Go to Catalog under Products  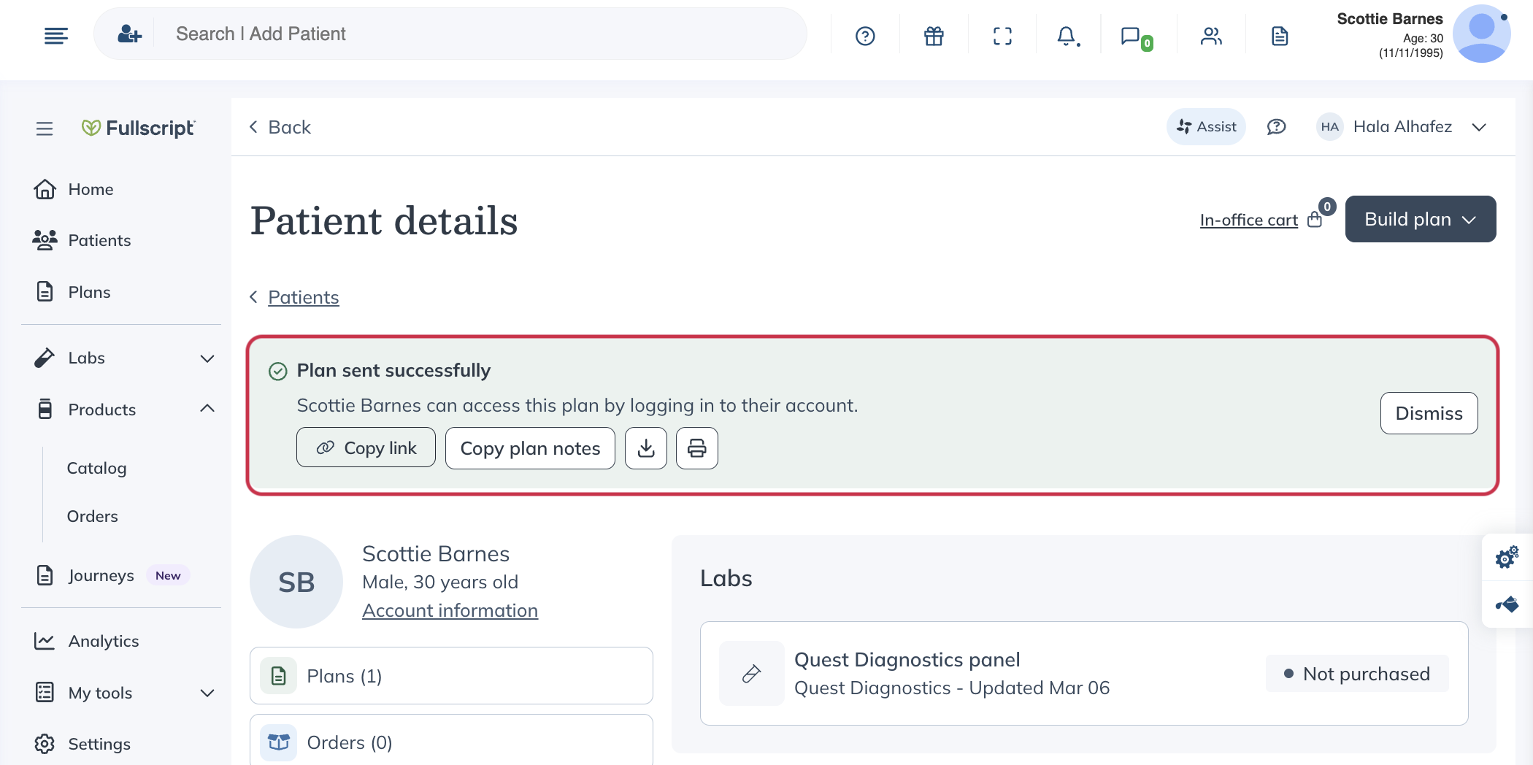tap(96, 468)
